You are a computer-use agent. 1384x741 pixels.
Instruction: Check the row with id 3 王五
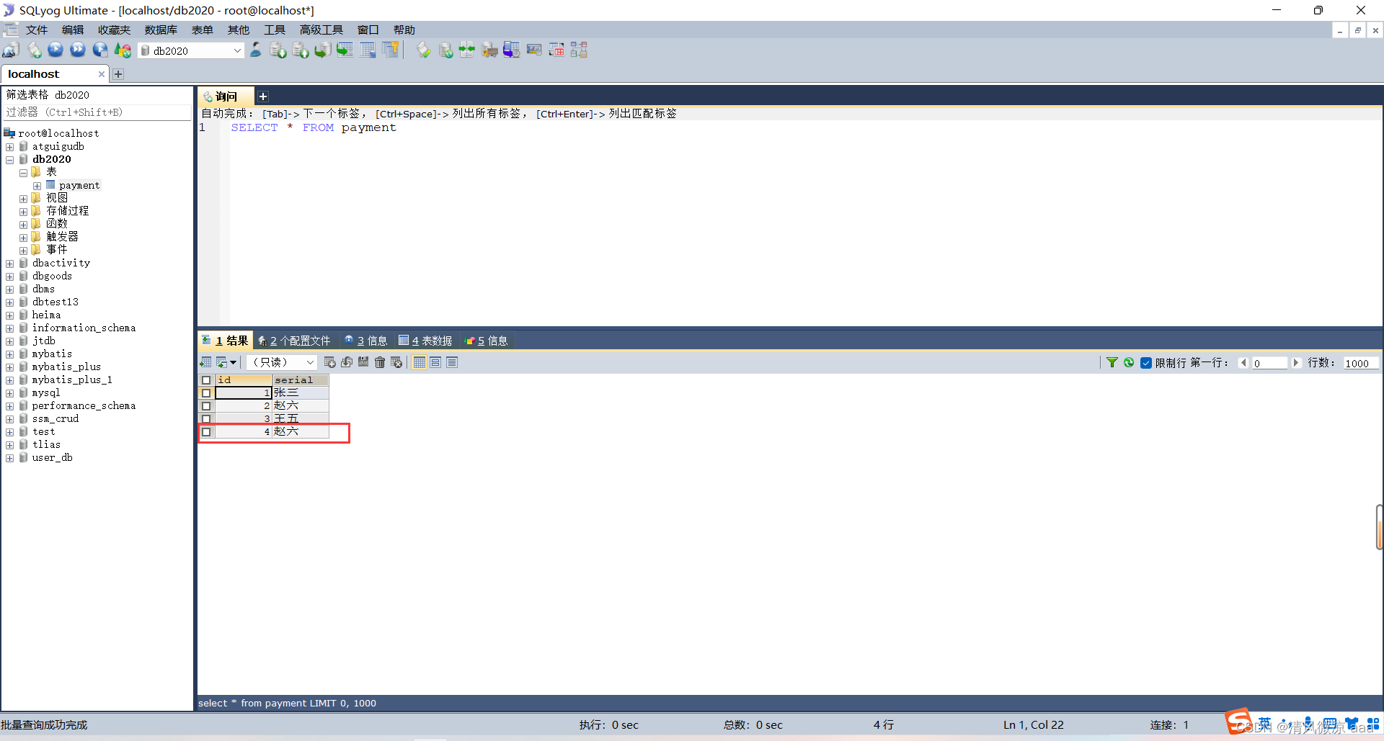click(206, 419)
